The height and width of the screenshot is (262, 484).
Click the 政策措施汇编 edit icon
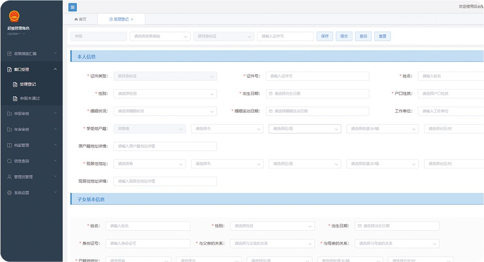click(x=9, y=54)
